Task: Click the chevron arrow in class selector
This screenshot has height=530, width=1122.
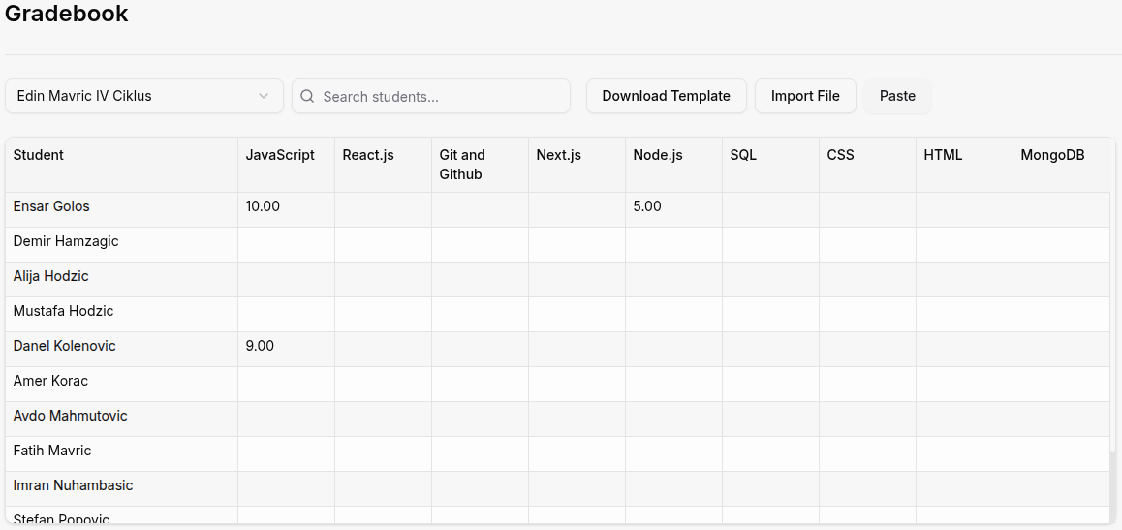Action: tap(264, 96)
